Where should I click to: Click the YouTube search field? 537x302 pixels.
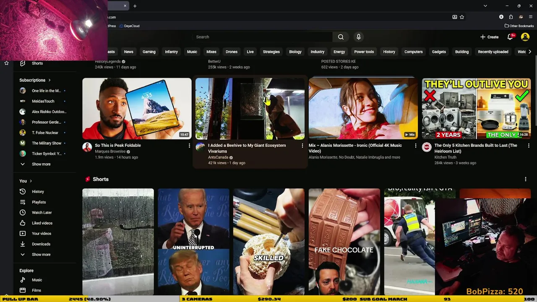coord(262,37)
